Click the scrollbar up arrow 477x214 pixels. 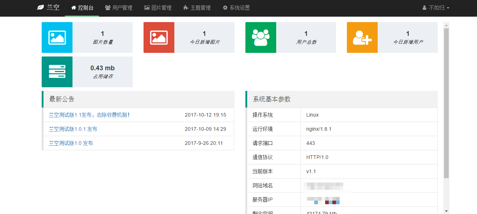click(x=446, y=25)
